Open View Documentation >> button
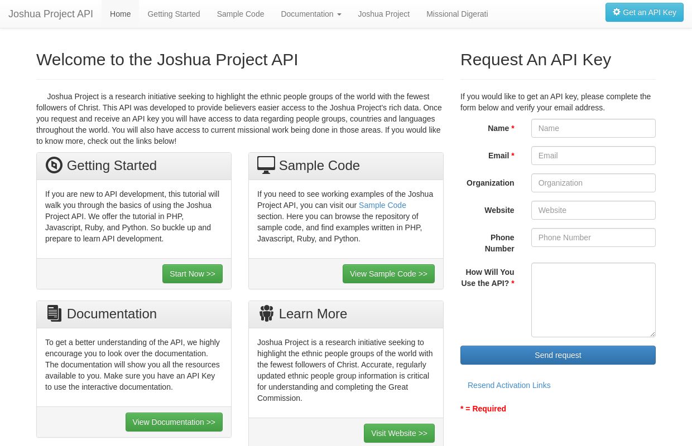692x446 pixels. (174, 422)
